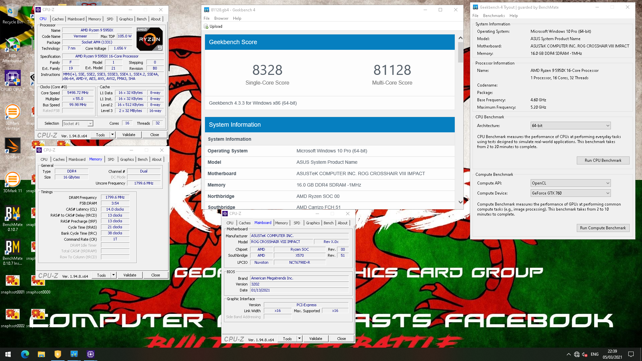Click Validate in Mainboard CPU-Z window
The image size is (642, 361).
[x=316, y=339]
